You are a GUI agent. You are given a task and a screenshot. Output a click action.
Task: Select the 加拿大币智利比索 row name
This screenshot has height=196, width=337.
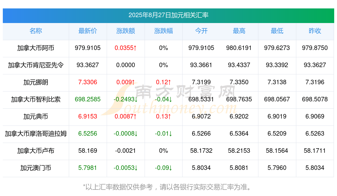[36, 99]
